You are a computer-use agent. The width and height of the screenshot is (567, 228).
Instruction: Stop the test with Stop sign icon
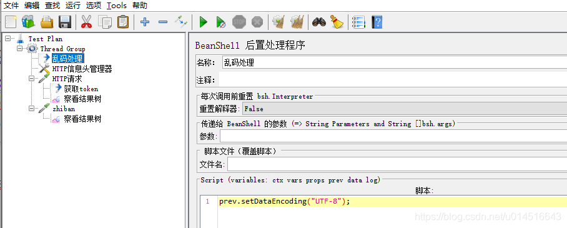pos(239,22)
